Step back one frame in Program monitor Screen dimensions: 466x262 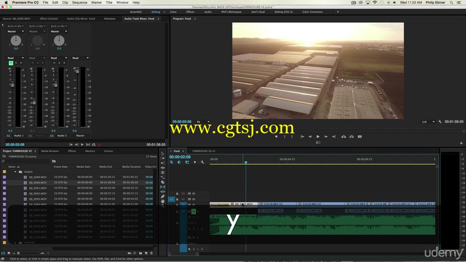tap(310, 137)
